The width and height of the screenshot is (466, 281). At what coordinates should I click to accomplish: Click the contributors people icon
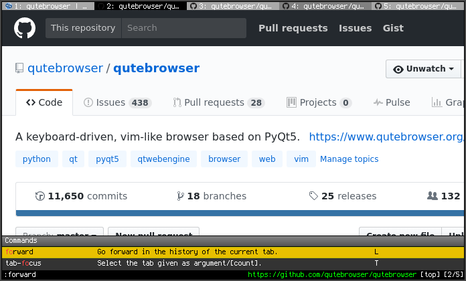[433, 196]
